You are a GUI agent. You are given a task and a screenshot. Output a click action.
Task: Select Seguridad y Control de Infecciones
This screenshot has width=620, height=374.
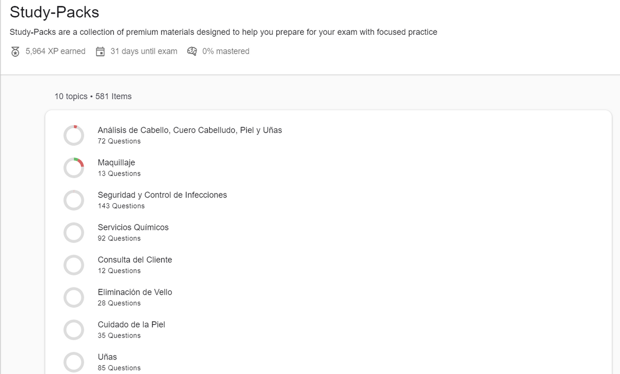(x=162, y=195)
